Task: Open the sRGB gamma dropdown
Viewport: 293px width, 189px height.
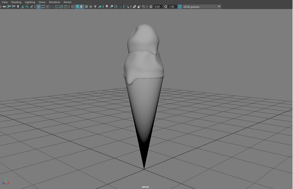Action: point(202,7)
